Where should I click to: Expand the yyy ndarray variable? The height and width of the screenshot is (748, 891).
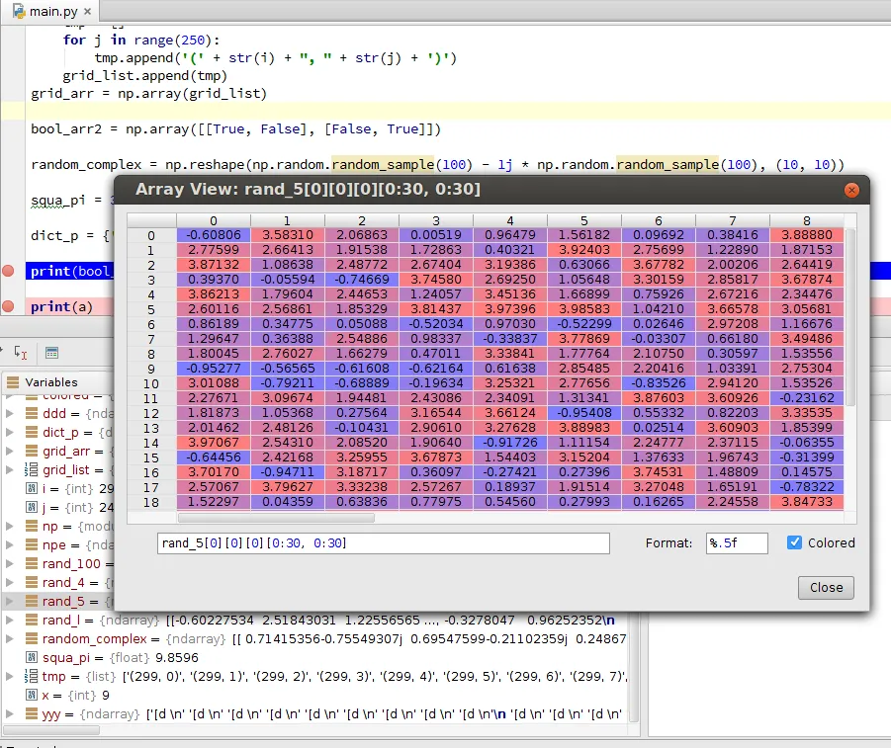tap(10, 714)
